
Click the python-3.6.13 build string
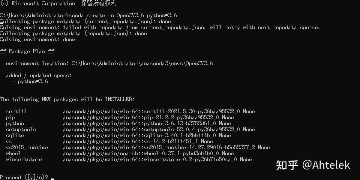tap(180, 123)
